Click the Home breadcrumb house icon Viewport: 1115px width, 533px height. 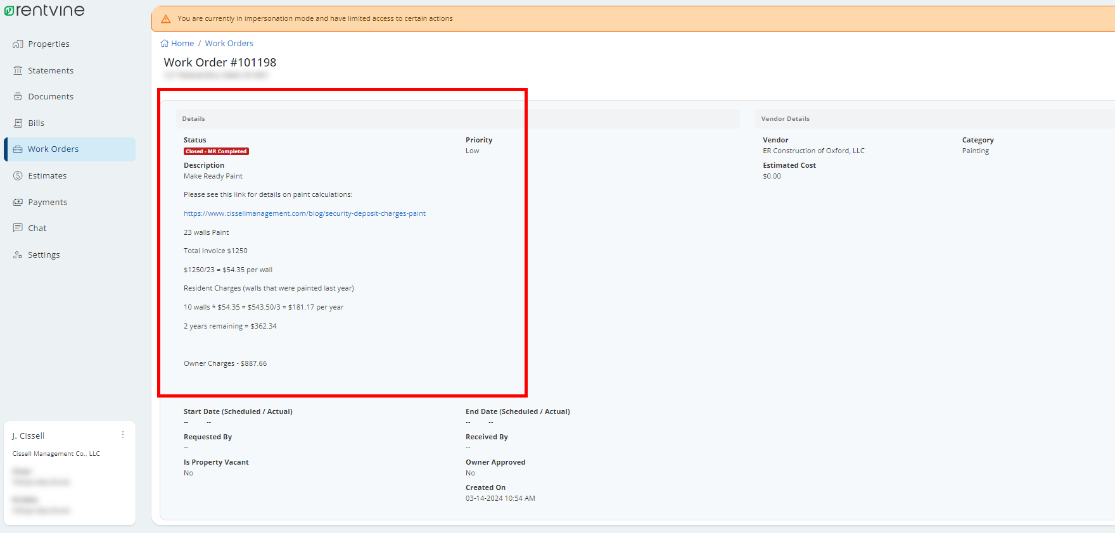(165, 44)
